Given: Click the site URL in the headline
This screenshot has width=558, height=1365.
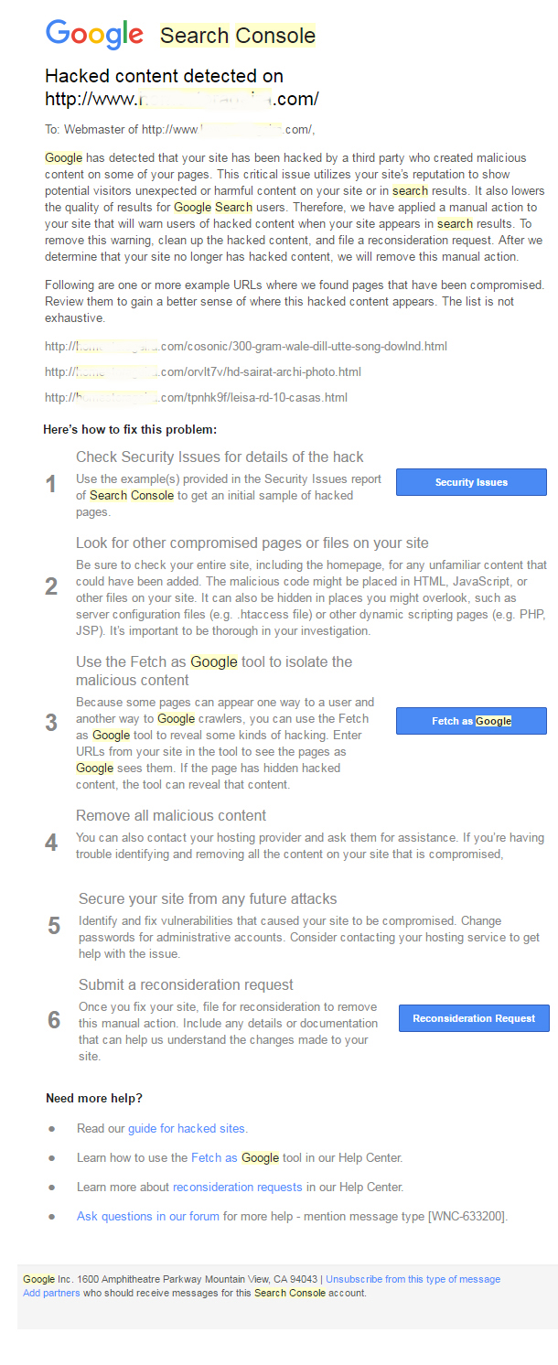Looking at the screenshot, I should [x=182, y=99].
